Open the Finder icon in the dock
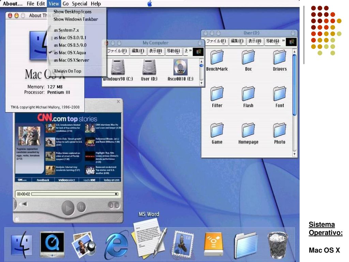This screenshot has height=262, width=349. 21,244
